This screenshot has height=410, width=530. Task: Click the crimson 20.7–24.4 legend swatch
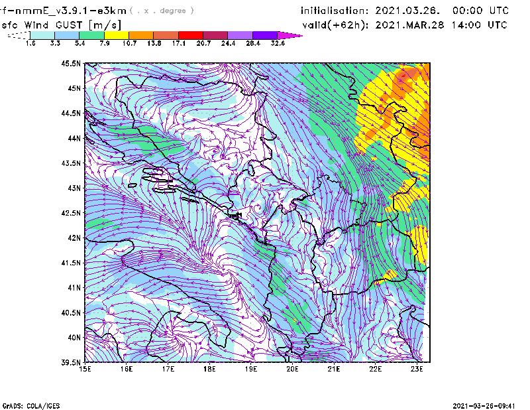215,35
